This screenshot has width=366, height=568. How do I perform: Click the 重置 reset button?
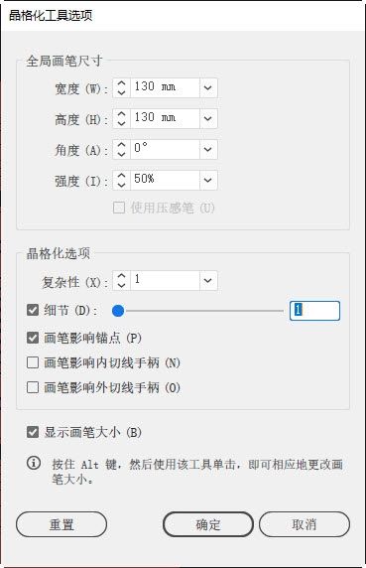pyautogui.click(x=61, y=524)
